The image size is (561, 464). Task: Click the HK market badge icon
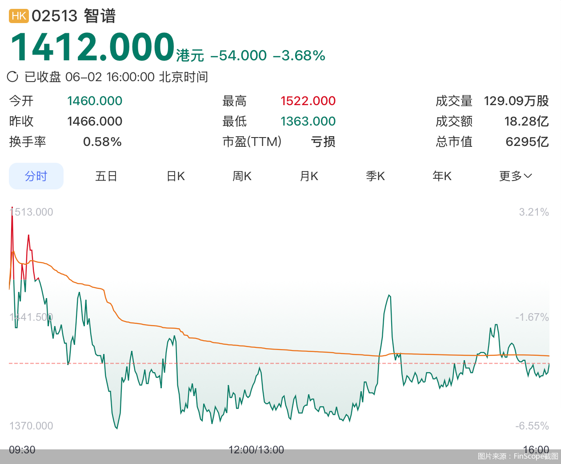pyautogui.click(x=19, y=16)
